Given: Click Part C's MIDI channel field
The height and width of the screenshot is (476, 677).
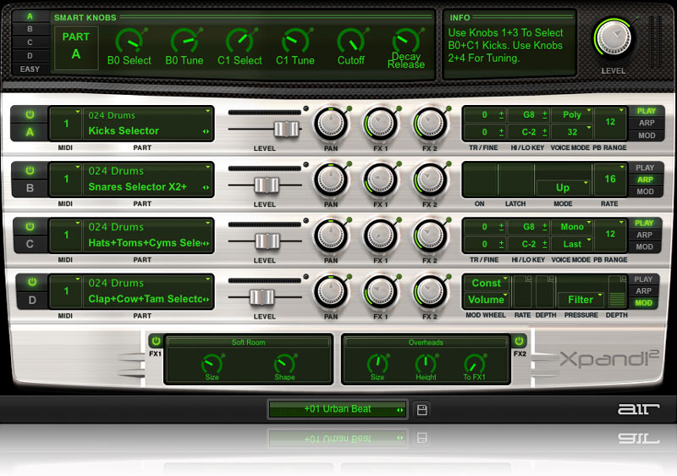Looking at the screenshot, I should [65, 235].
